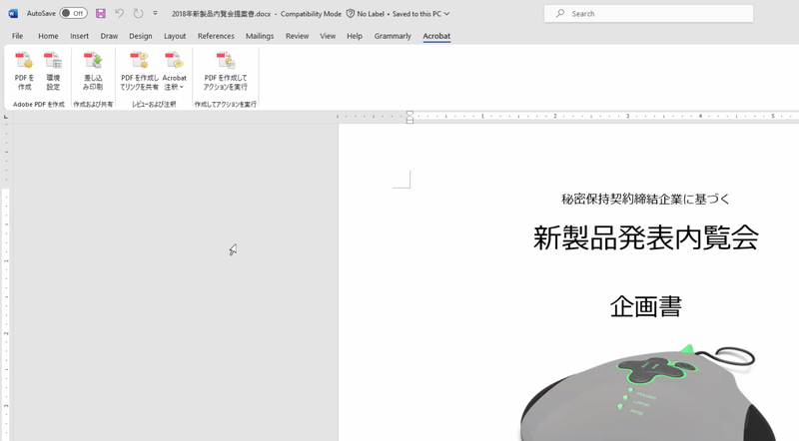The image size is (799, 441).
Task: Switch to the Layout tab
Action: pyautogui.click(x=175, y=36)
